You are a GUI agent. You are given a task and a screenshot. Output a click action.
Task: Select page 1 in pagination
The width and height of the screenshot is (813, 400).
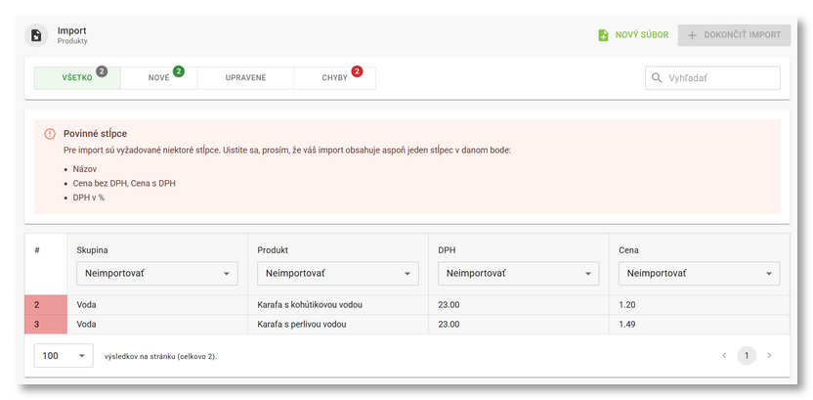tap(747, 355)
